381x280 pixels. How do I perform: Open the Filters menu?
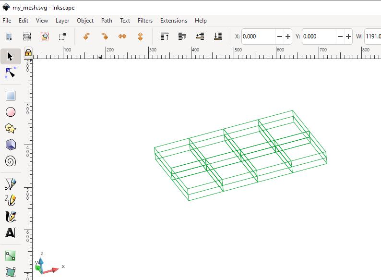145,21
